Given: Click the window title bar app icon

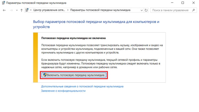Looking at the screenshot, I should click(3, 3).
